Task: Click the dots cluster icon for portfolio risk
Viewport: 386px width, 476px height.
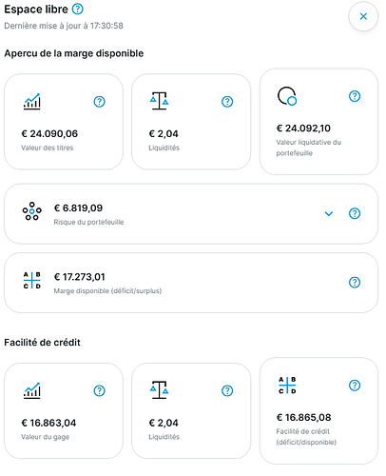Action: (31, 211)
